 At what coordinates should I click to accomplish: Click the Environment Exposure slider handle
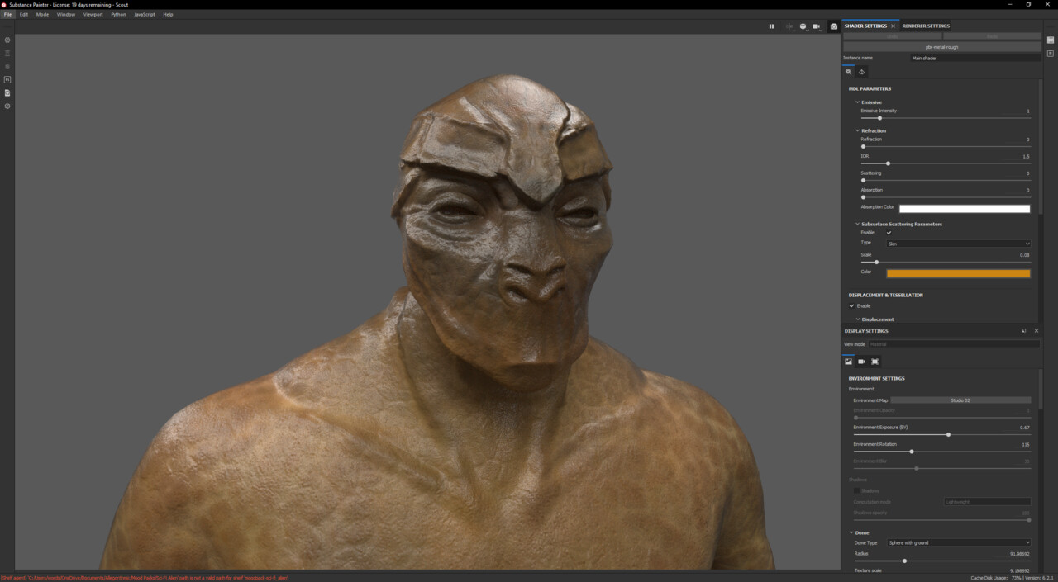948,434
